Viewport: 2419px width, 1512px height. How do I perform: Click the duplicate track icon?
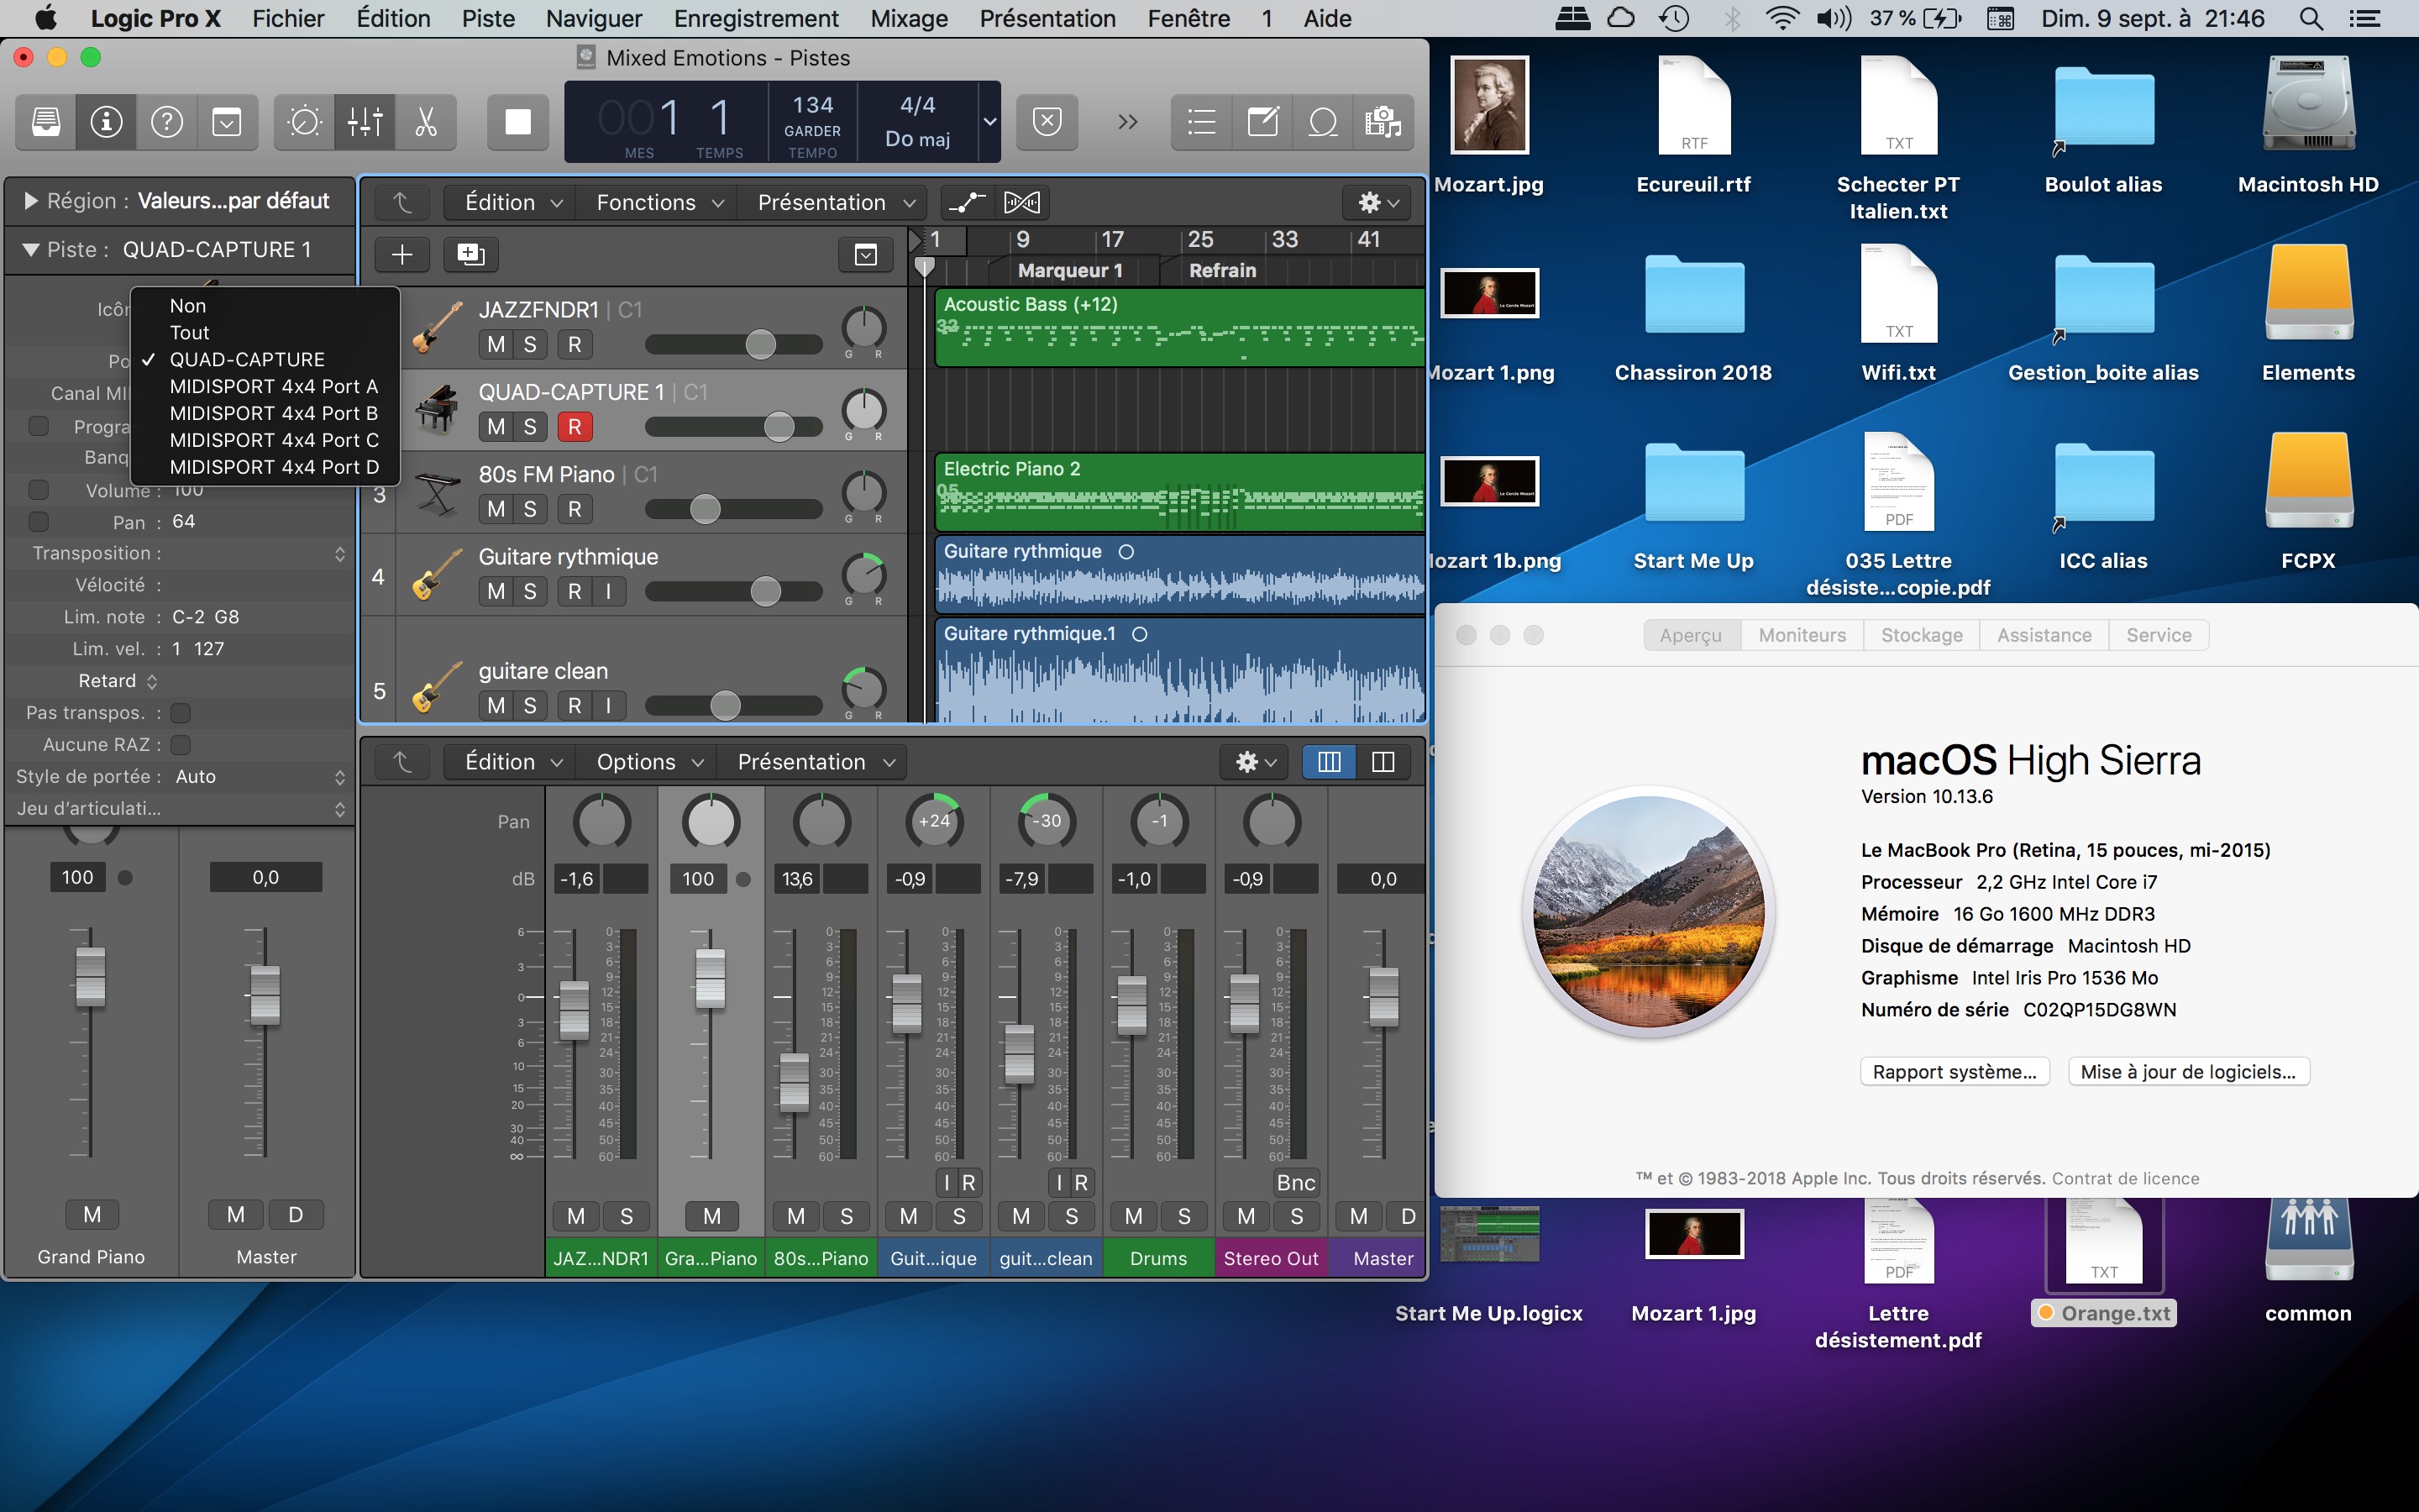click(x=471, y=254)
